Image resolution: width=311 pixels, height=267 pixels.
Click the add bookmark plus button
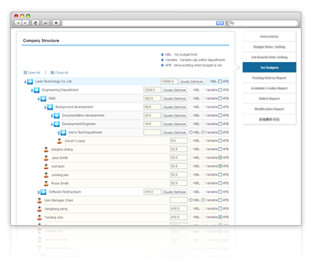coord(56,23)
